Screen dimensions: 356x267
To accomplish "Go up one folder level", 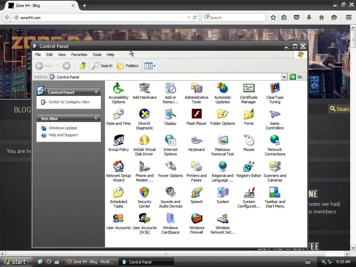I will pos(83,66).
